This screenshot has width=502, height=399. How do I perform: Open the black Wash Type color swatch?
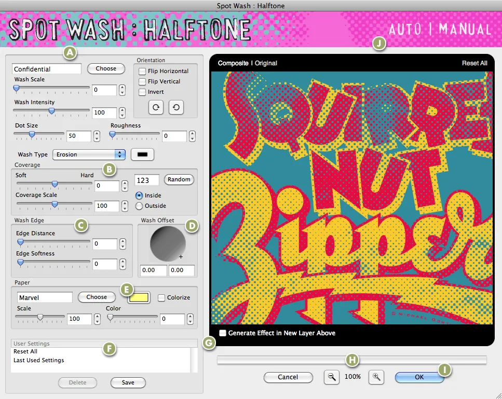tap(142, 154)
